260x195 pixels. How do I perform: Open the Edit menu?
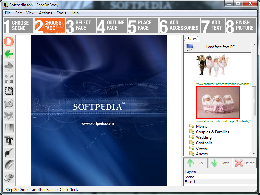click(19, 13)
